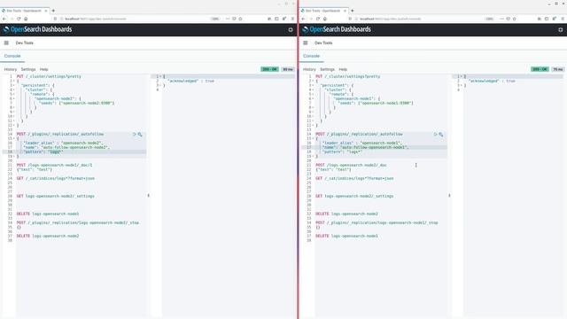
Task: Collapse line 1 in left output pane
Action: coord(160,77)
